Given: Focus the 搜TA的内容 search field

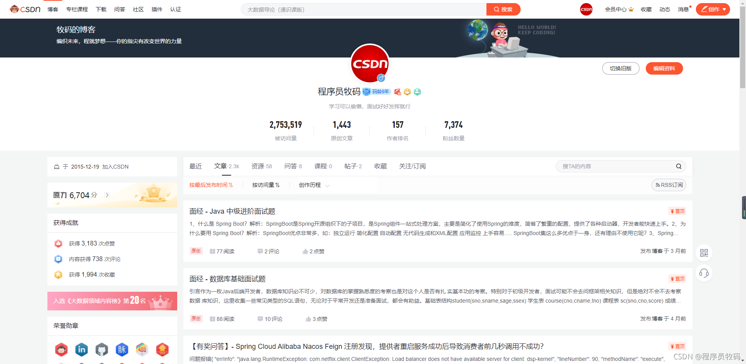Looking at the screenshot, I should [x=621, y=166].
